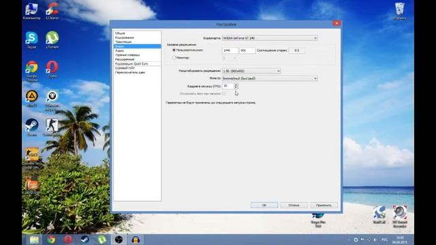Click the OBS icon in the taskbar
This screenshot has width=436, height=245.
[x=119, y=240]
